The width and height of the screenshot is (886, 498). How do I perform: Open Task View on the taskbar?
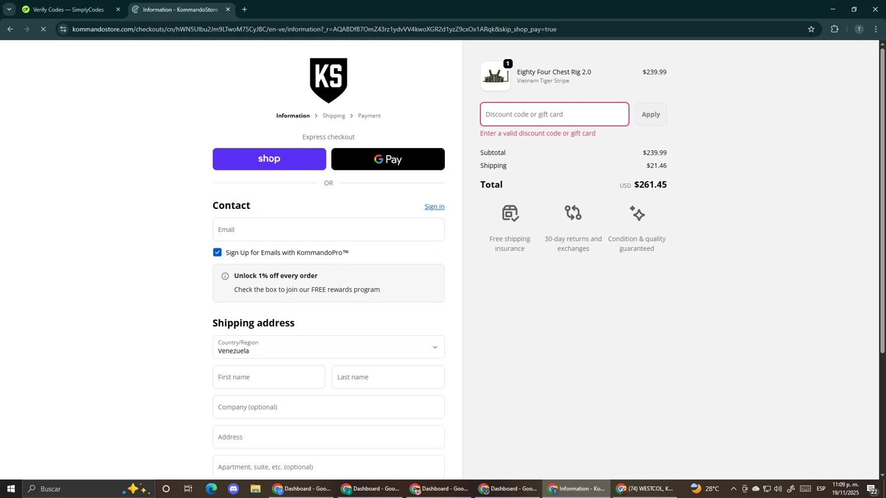click(188, 489)
